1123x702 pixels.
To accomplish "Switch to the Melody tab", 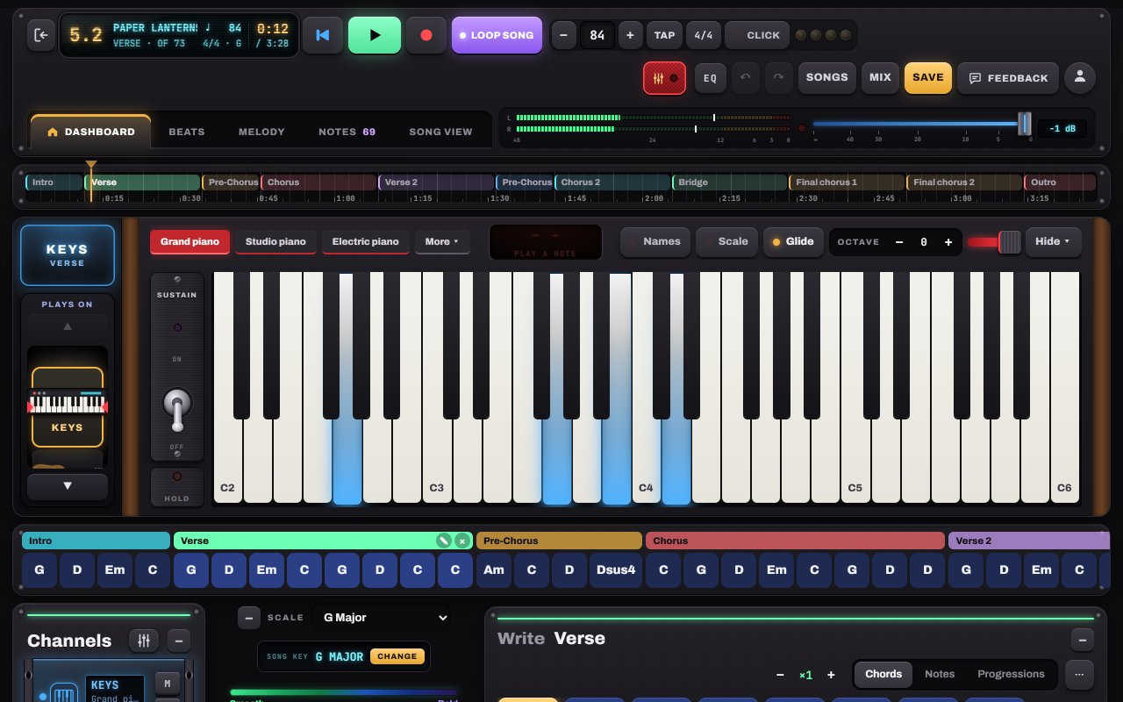I will (x=261, y=132).
